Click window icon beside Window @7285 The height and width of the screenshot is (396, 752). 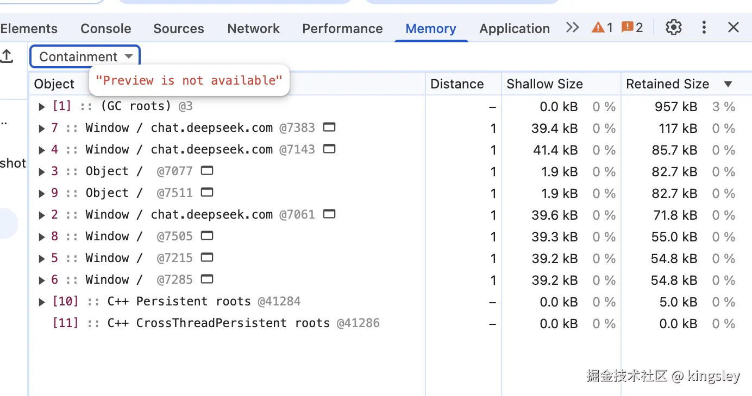(x=206, y=279)
